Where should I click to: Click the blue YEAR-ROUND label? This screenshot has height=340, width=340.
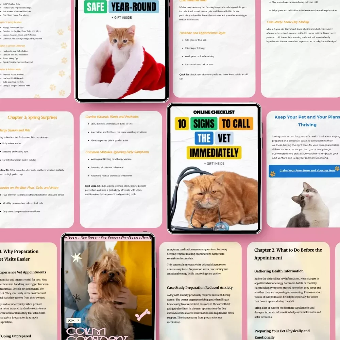tap(134, 7)
